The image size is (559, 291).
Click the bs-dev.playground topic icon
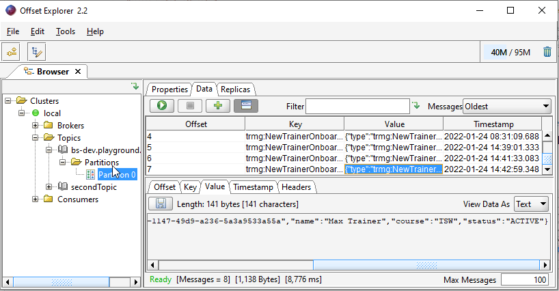point(63,150)
